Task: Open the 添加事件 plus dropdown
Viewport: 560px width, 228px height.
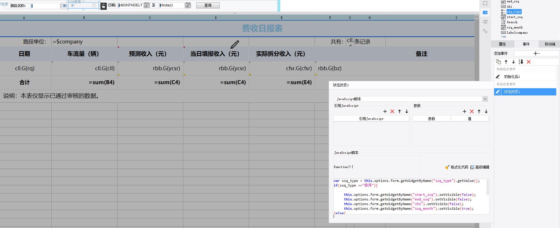Action: [x=536, y=53]
